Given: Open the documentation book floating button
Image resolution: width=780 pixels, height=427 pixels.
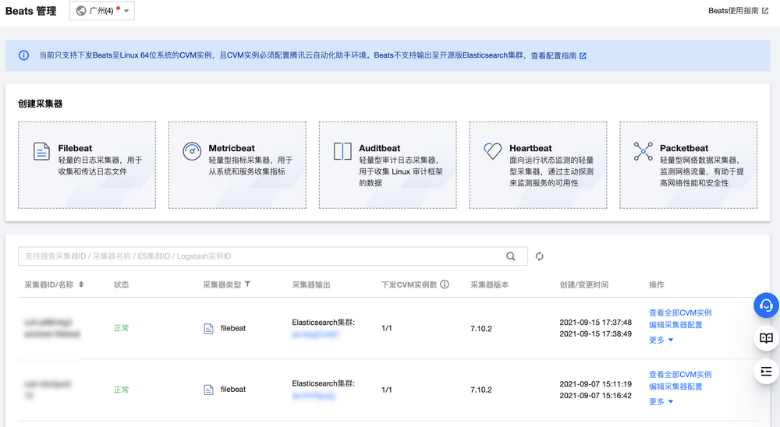Looking at the screenshot, I should [x=766, y=338].
